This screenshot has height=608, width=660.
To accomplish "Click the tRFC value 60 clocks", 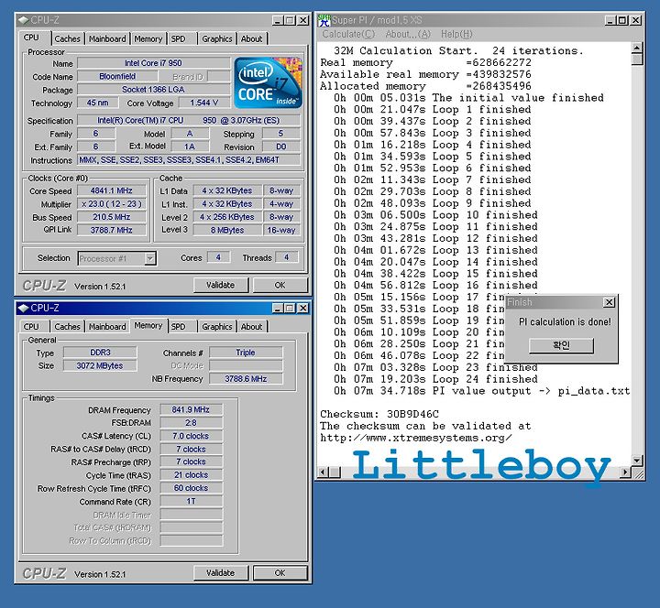I will (x=191, y=488).
